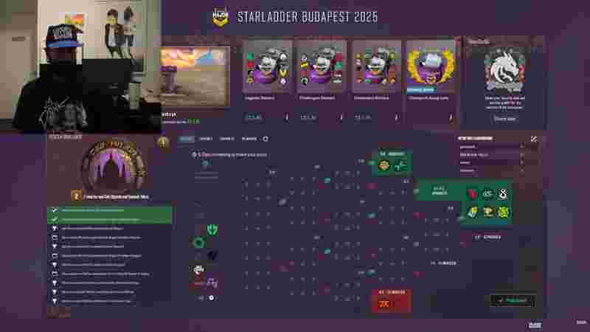Click the white dragon team sticker logo
Viewport: 590px width, 332px height.
click(504, 71)
